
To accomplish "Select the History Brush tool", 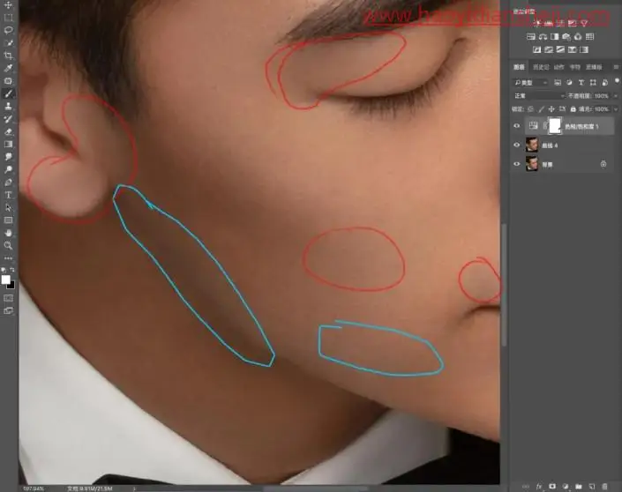I will [x=8, y=119].
